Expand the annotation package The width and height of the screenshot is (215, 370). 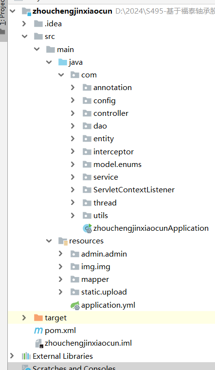73,88
